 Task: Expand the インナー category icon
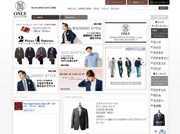tap(152, 100)
